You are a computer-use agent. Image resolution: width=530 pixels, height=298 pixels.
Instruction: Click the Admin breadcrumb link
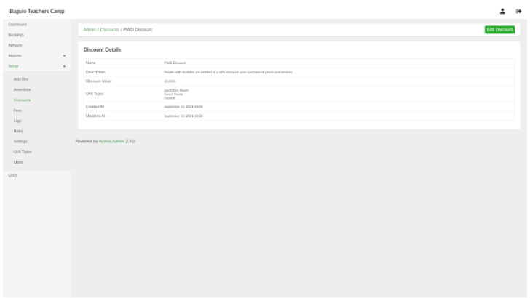click(90, 29)
